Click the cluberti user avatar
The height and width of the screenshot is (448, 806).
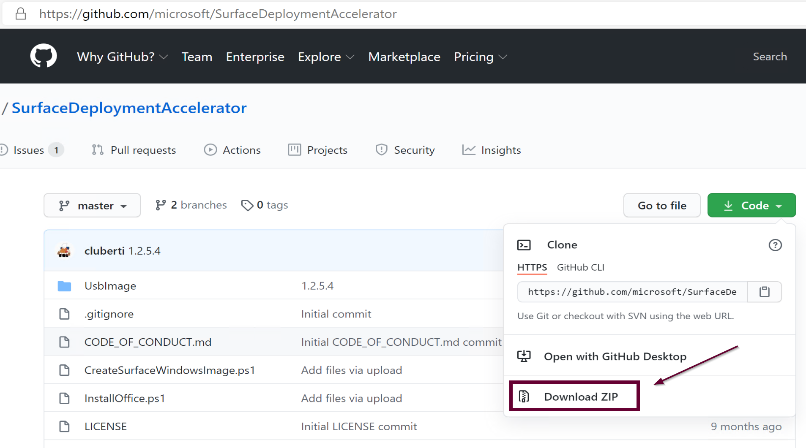click(64, 251)
